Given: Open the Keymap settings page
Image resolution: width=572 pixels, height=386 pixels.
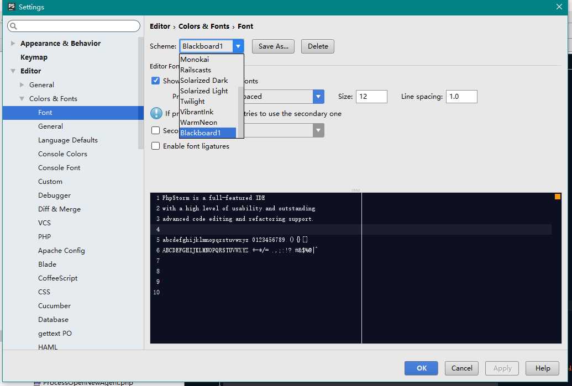Looking at the screenshot, I should 34,57.
